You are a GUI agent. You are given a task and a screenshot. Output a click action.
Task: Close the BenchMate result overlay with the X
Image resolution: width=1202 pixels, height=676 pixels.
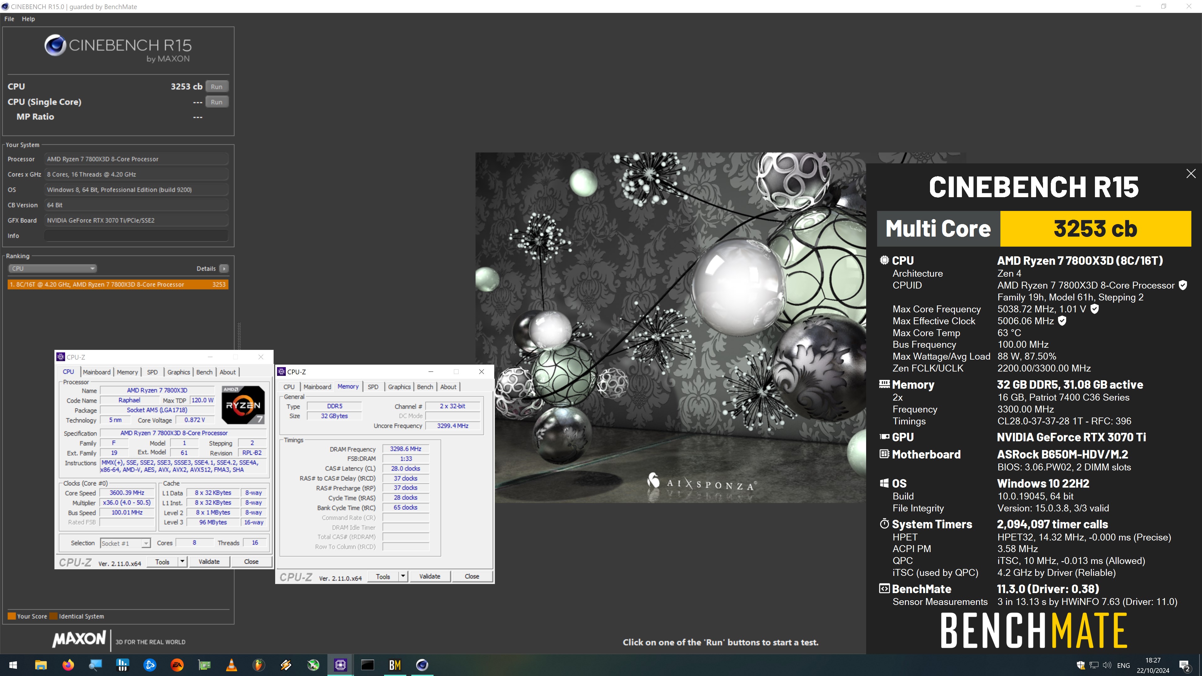[1191, 174]
